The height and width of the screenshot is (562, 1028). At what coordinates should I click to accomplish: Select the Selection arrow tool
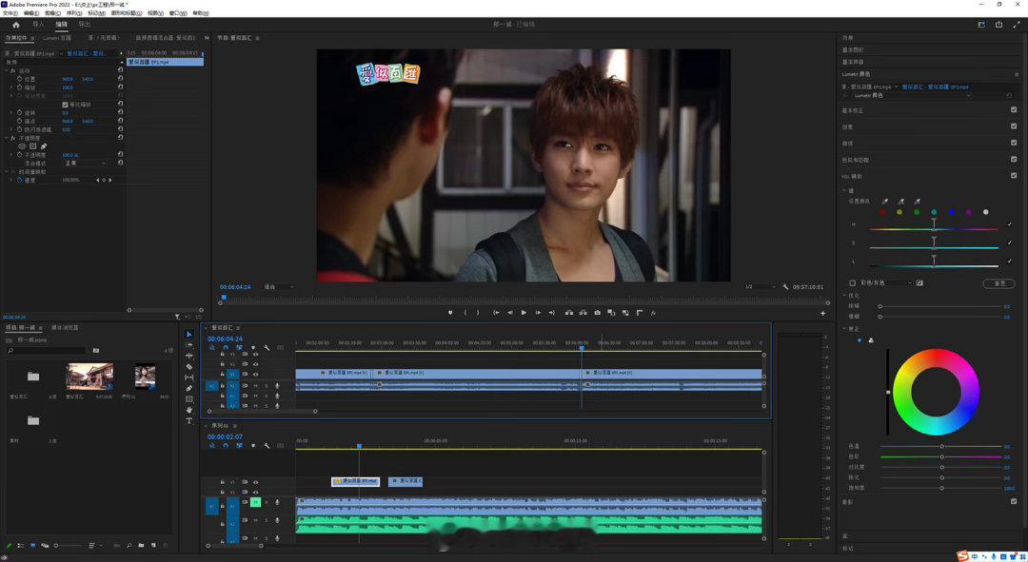[x=188, y=334]
